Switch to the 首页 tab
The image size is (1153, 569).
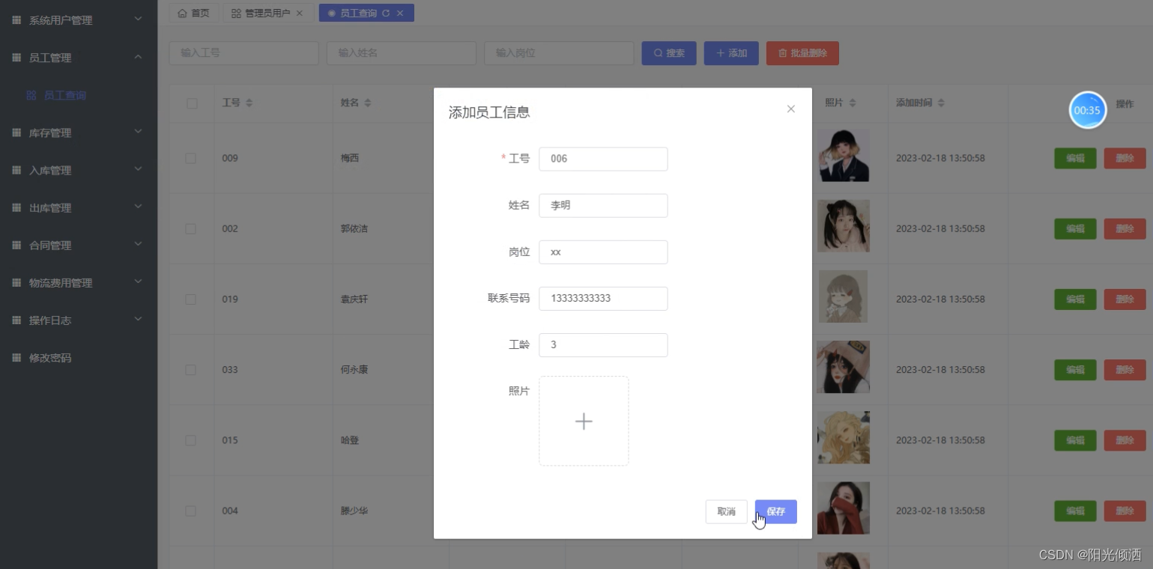pos(194,13)
